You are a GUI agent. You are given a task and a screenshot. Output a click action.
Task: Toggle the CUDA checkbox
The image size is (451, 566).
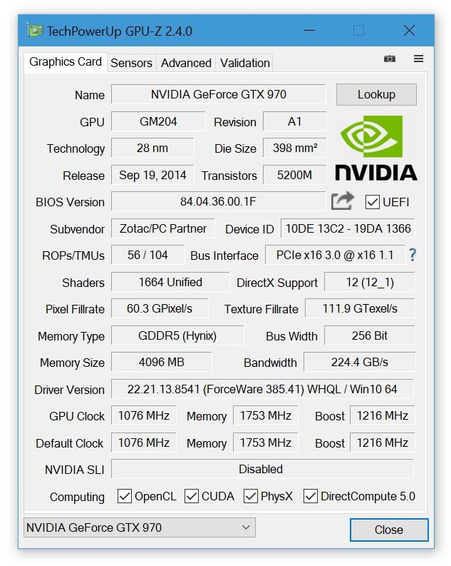pos(191,496)
